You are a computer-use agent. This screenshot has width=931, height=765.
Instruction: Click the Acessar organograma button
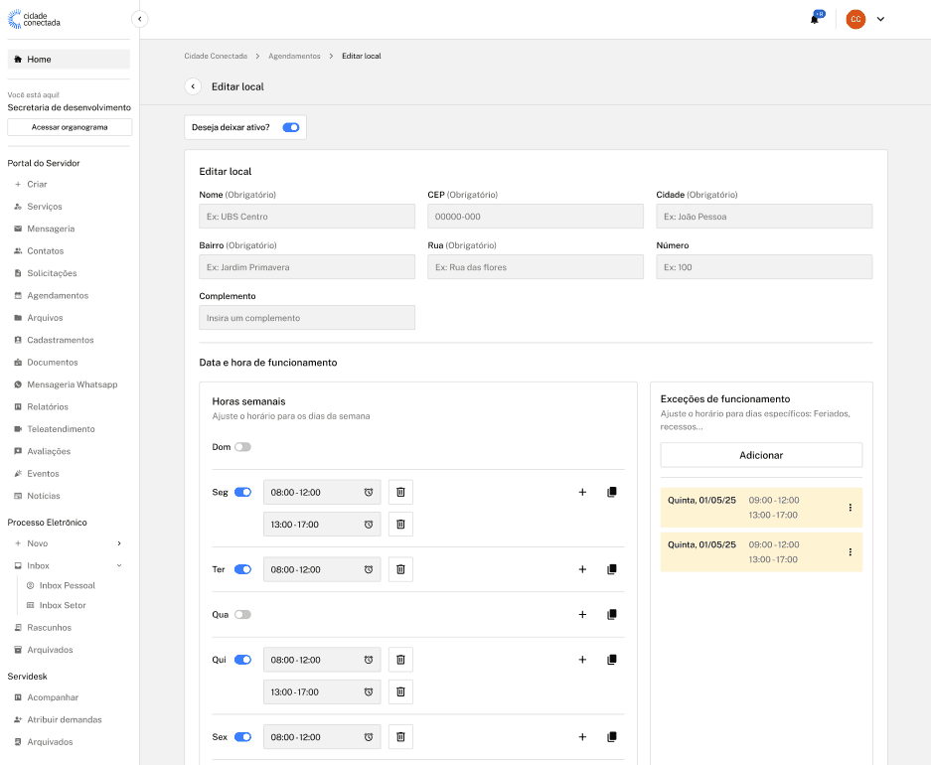point(70,127)
